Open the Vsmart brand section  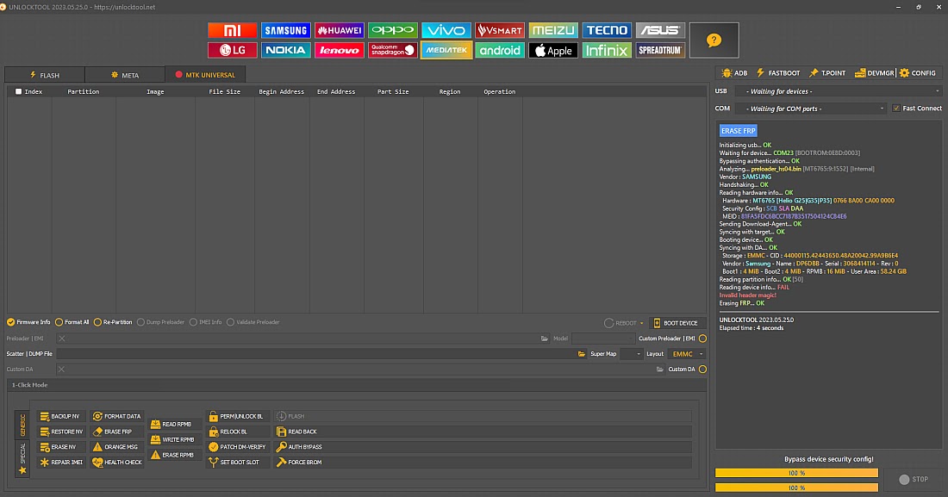[499, 30]
